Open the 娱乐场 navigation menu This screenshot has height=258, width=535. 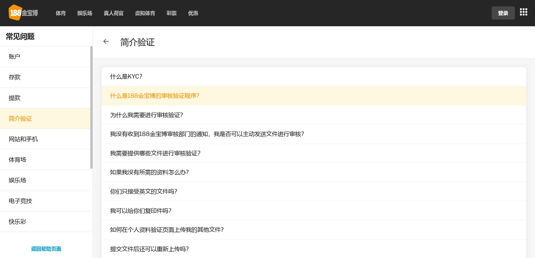coord(85,13)
